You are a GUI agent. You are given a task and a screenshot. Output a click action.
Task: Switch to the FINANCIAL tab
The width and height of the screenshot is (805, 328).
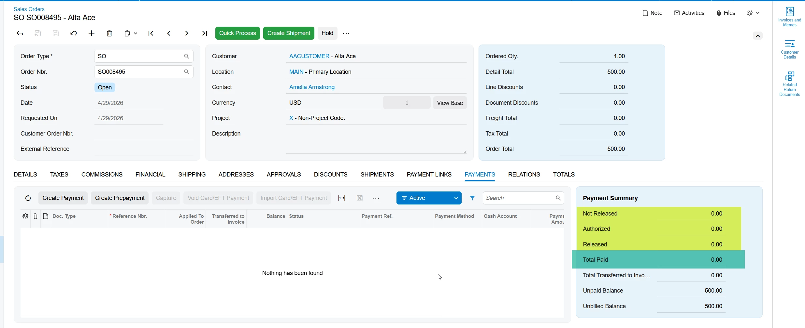pyautogui.click(x=151, y=175)
